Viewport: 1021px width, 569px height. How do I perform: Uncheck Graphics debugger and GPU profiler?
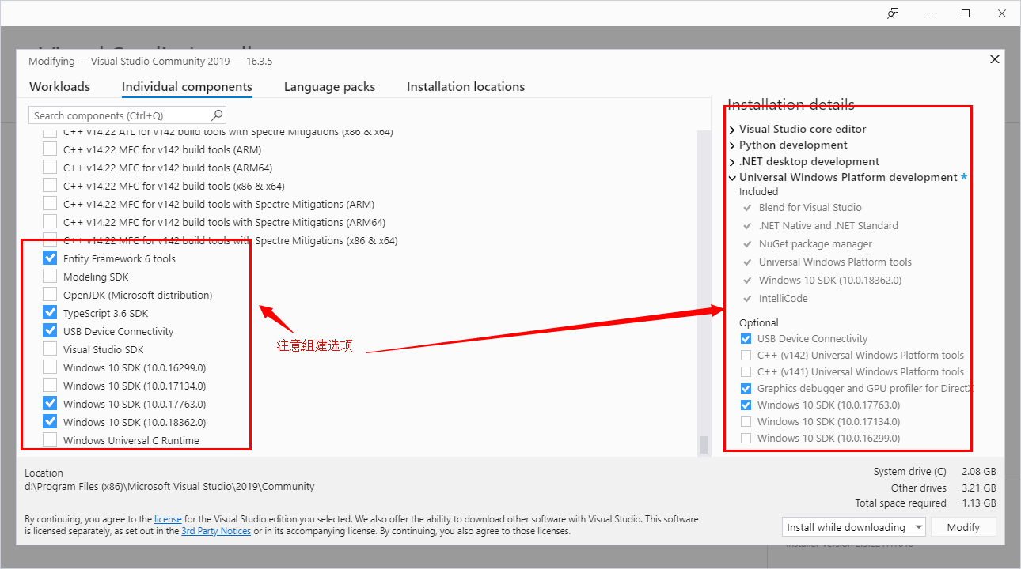pyautogui.click(x=746, y=388)
